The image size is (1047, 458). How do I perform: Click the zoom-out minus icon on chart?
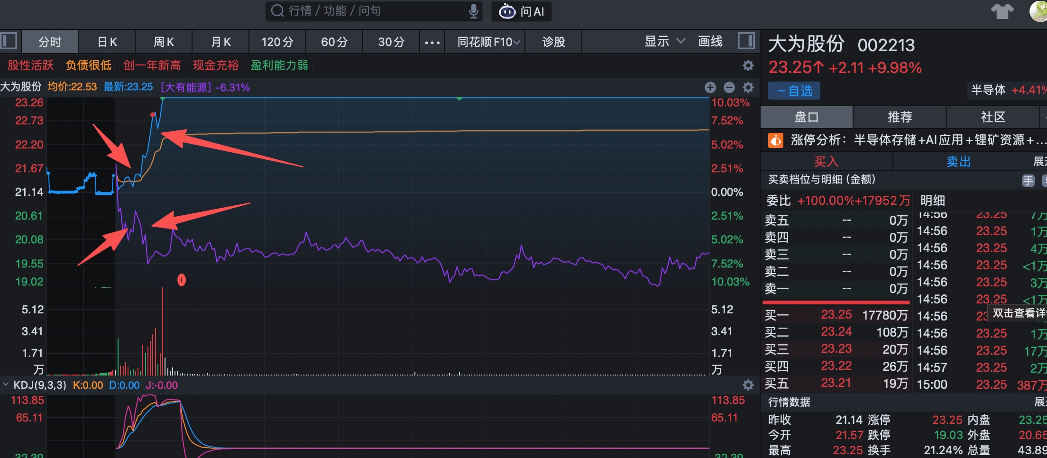coord(729,87)
